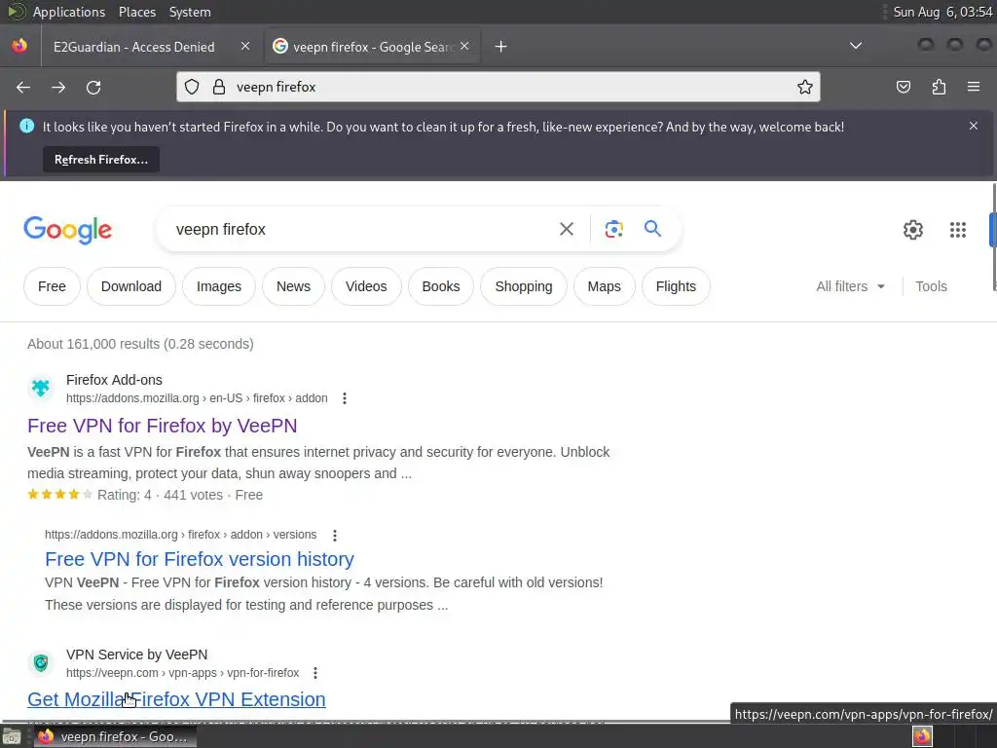Click the Firefox Add-ons favicon
997x748 pixels.
41,388
